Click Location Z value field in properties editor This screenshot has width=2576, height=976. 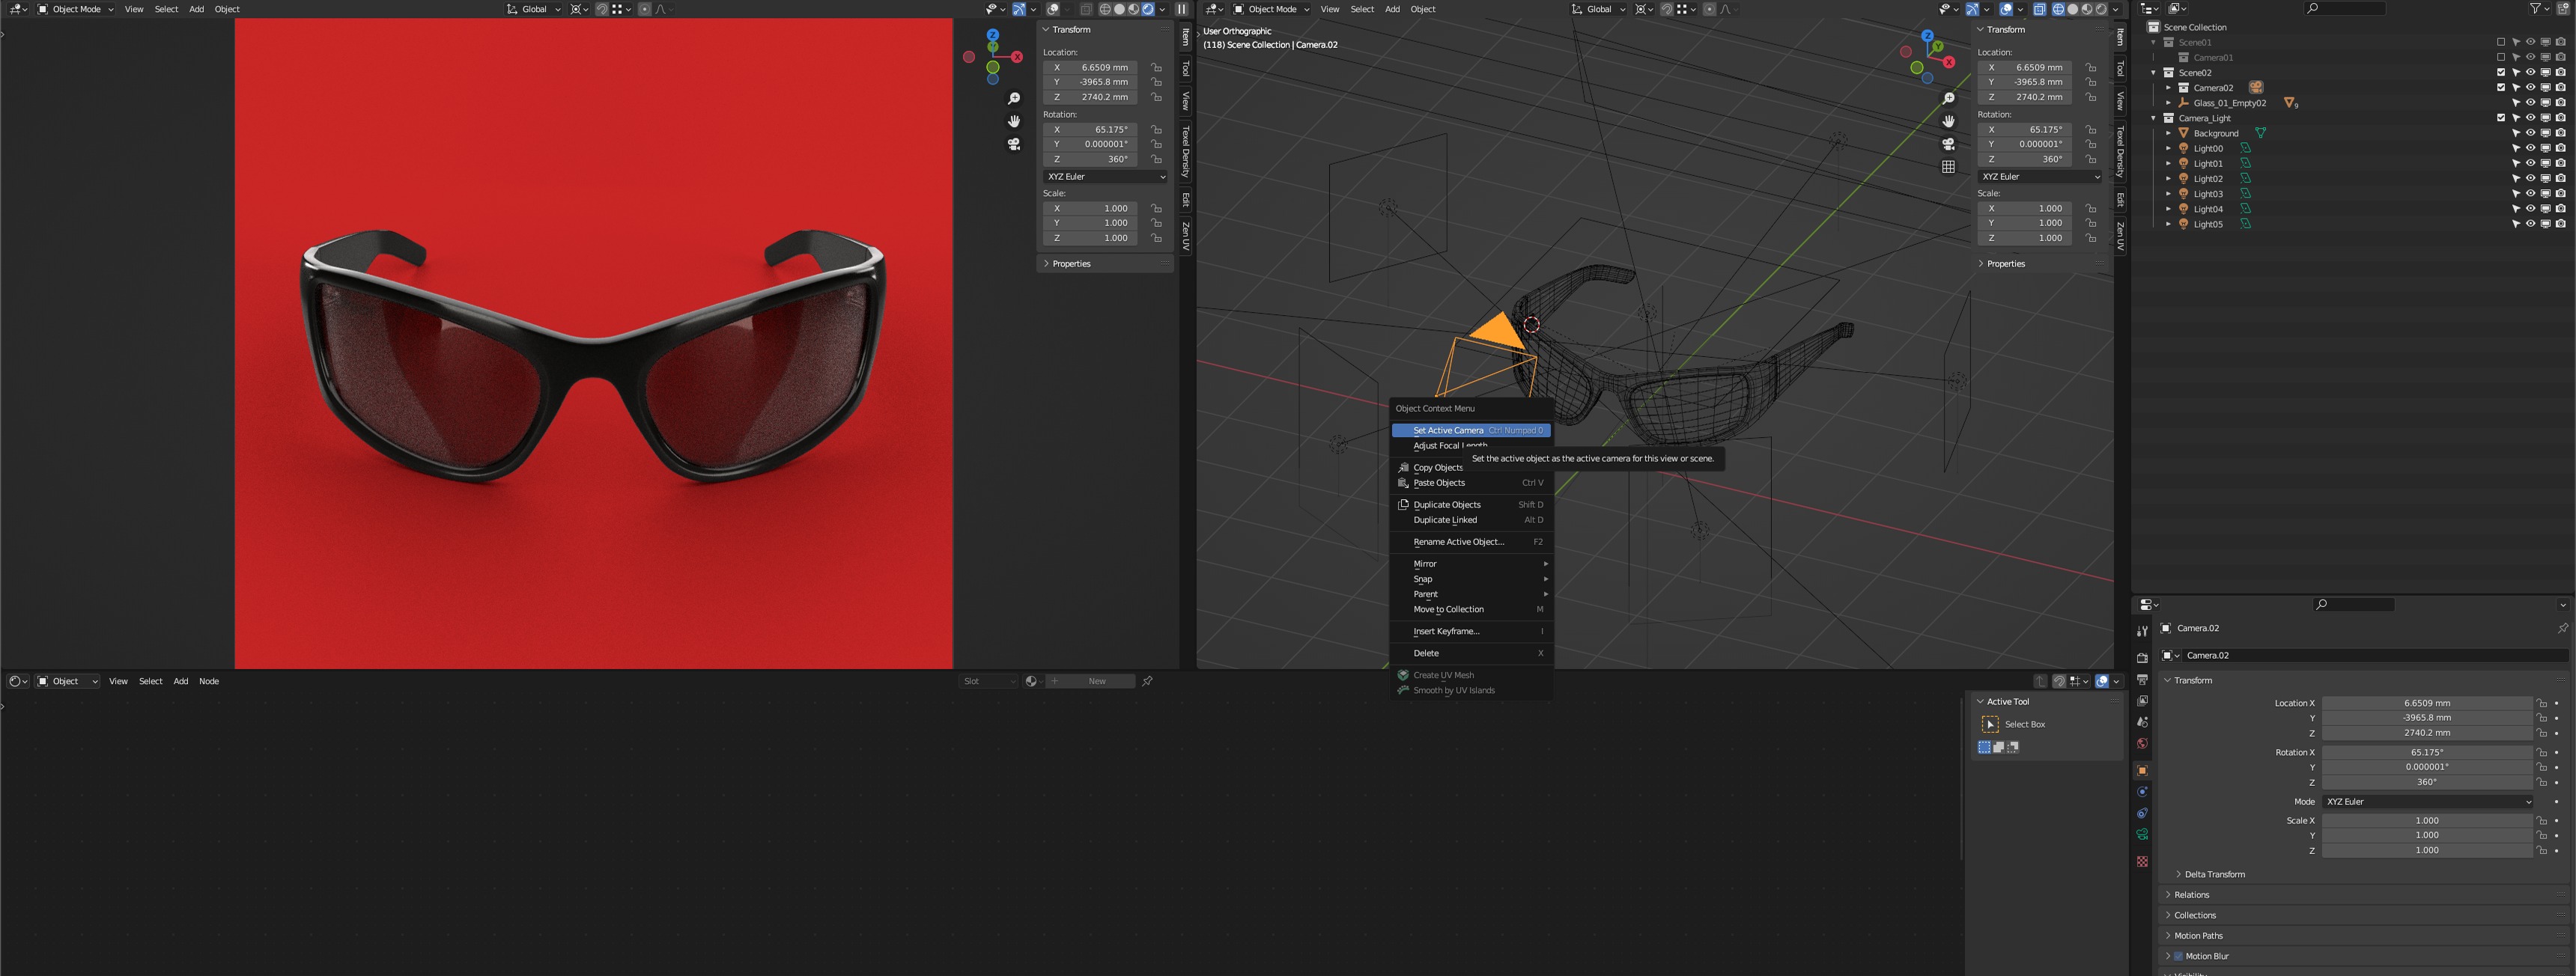(2428, 732)
